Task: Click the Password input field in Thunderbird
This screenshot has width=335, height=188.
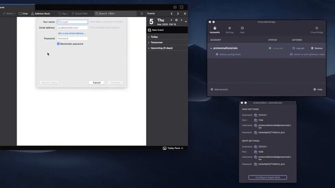Action: (72, 39)
